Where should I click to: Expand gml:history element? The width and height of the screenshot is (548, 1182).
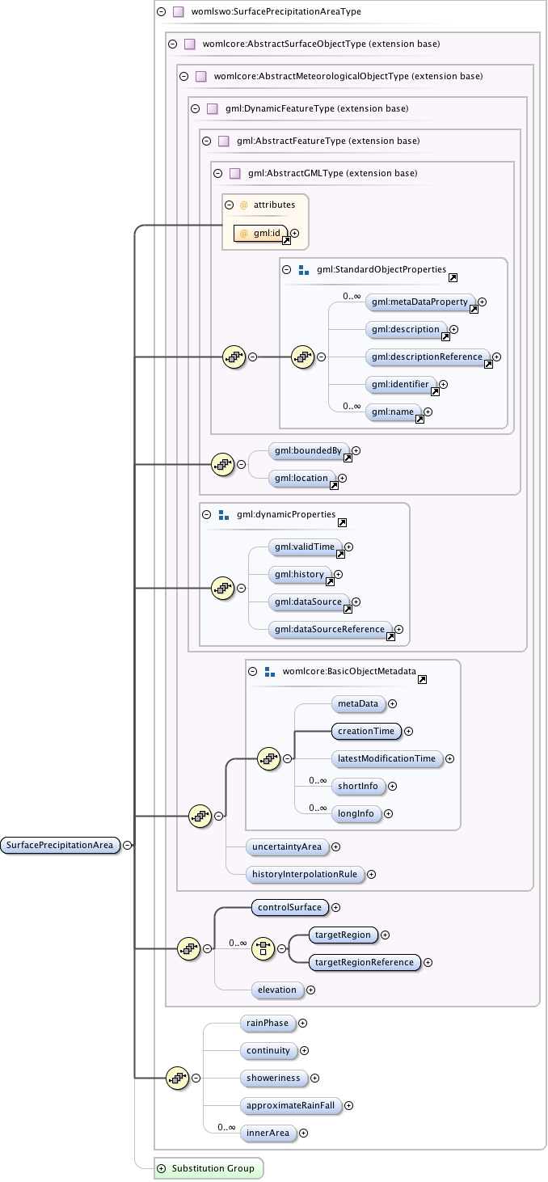339,574
